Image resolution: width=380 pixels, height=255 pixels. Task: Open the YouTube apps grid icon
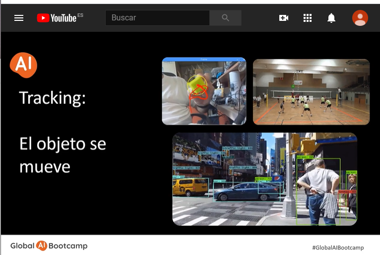coord(308,18)
